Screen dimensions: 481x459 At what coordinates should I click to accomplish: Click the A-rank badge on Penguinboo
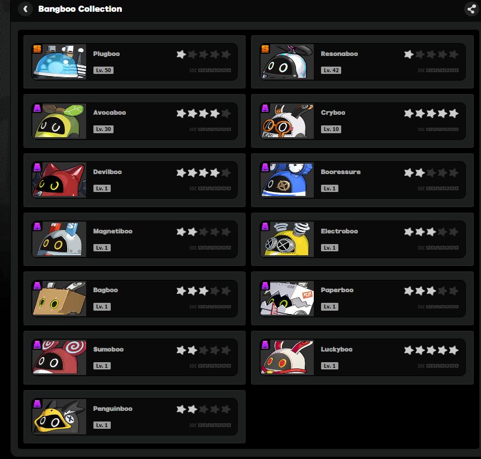(x=37, y=404)
